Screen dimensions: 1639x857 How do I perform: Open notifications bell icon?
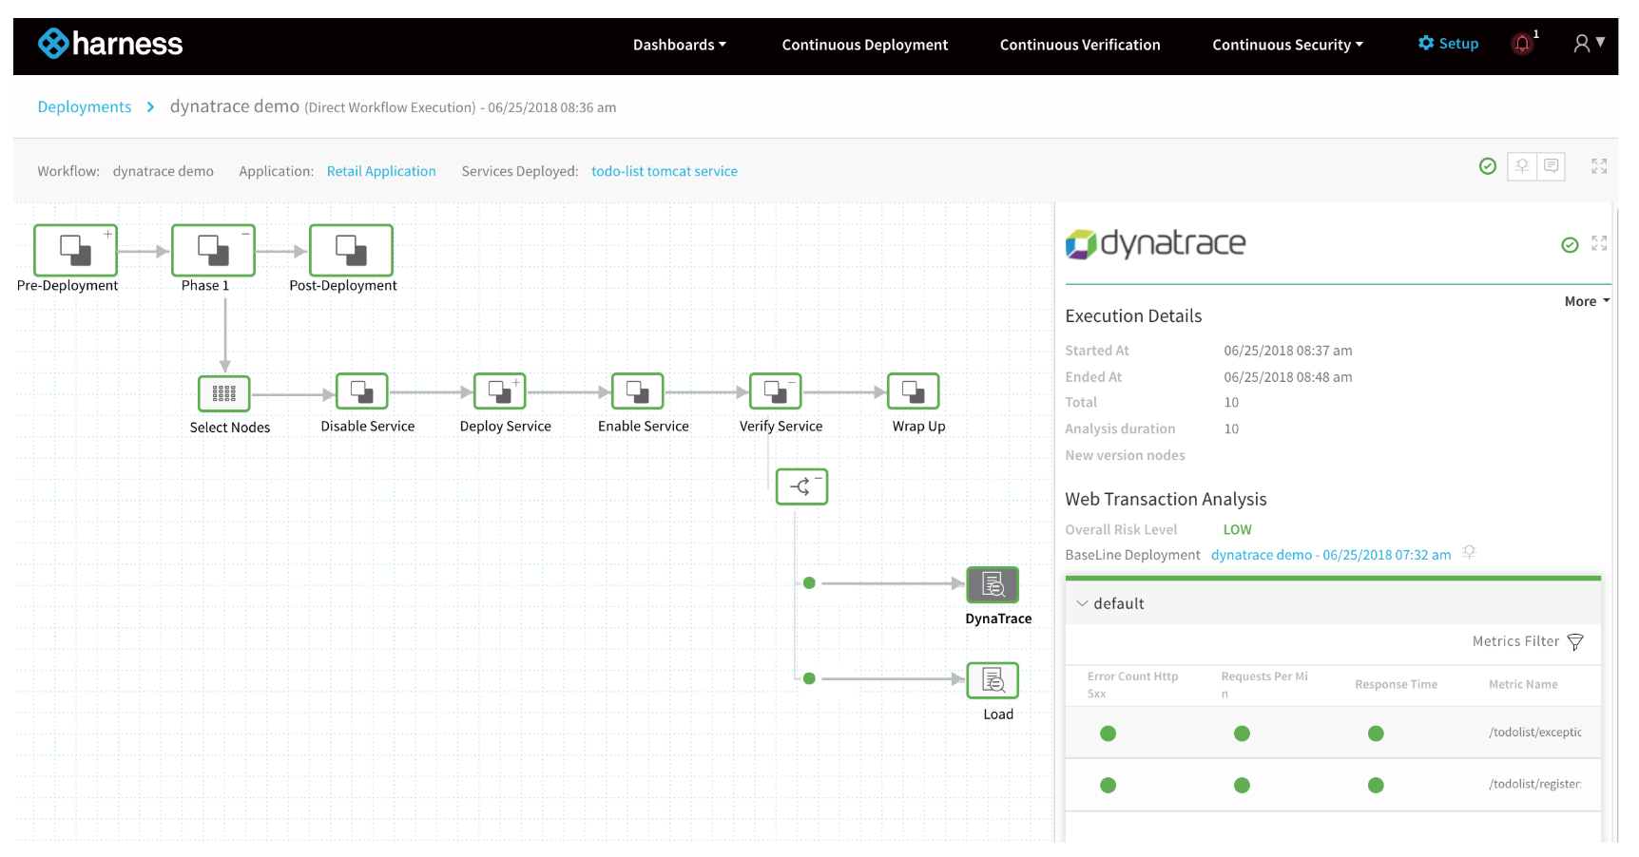click(x=1523, y=44)
